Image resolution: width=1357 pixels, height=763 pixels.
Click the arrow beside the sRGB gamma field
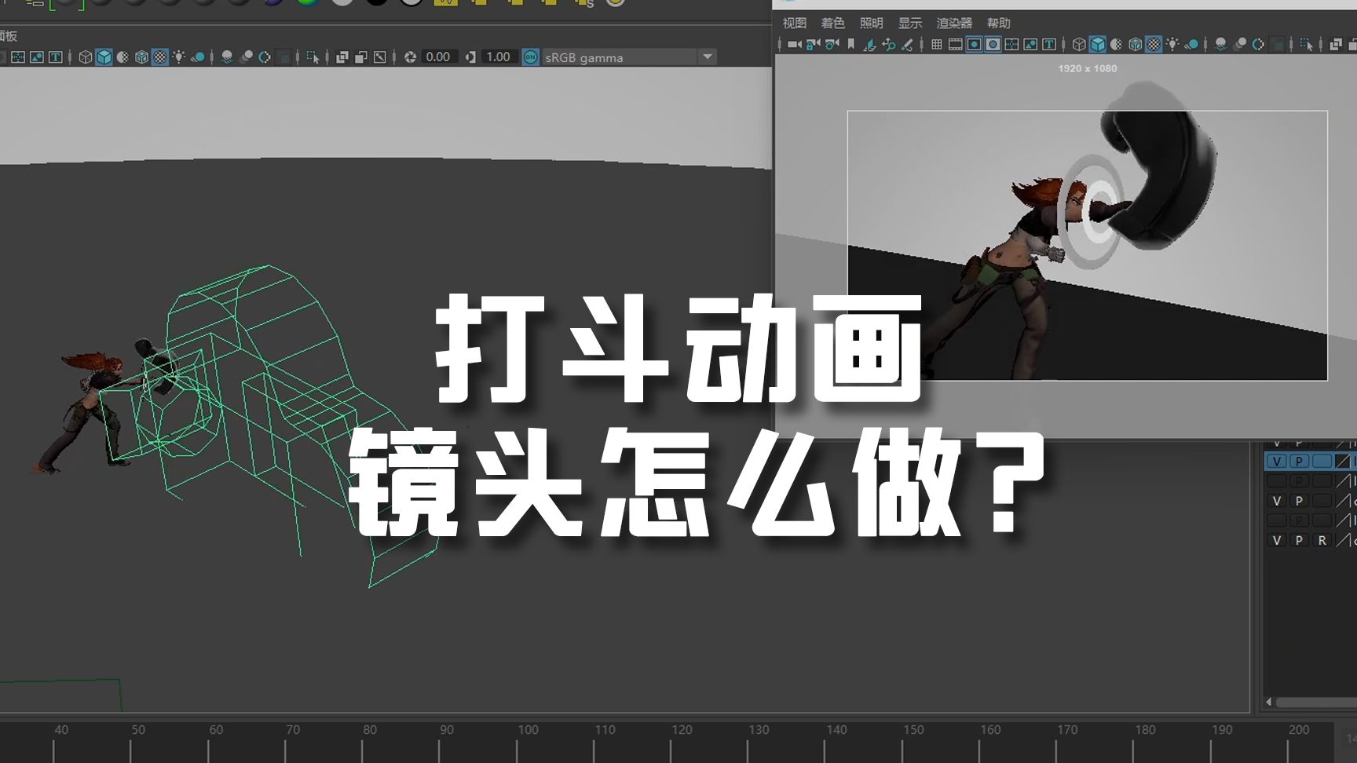click(708, 57)
